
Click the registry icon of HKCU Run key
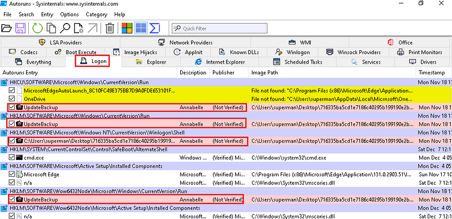coord(4,83)
